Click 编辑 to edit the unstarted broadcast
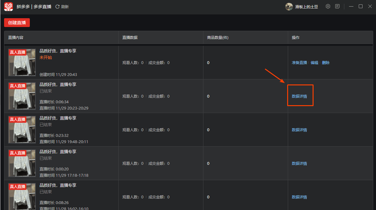Screen dimensions: 376x210 pos(314,63)
